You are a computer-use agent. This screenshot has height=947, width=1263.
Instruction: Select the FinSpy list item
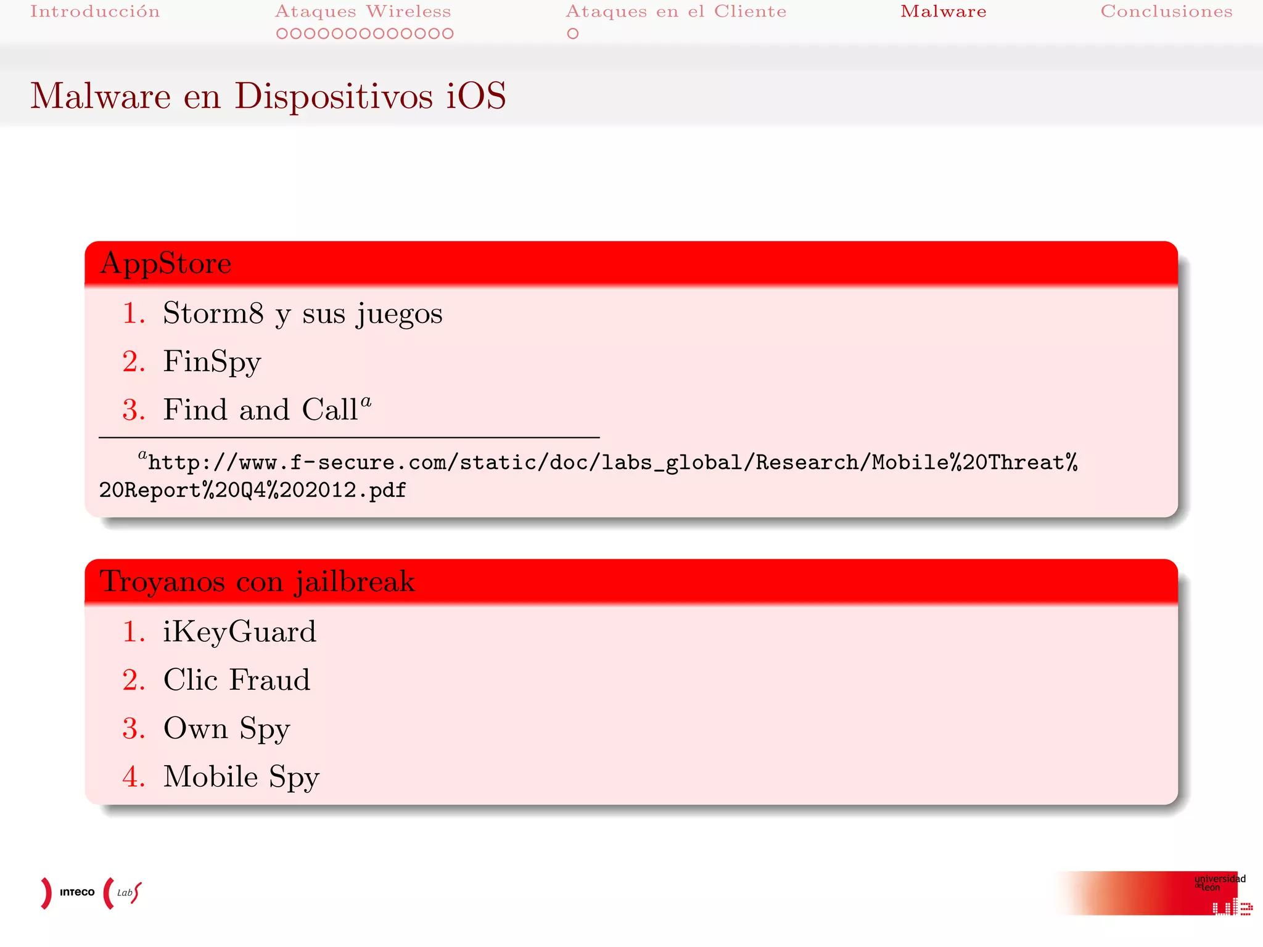pos(212,362)
